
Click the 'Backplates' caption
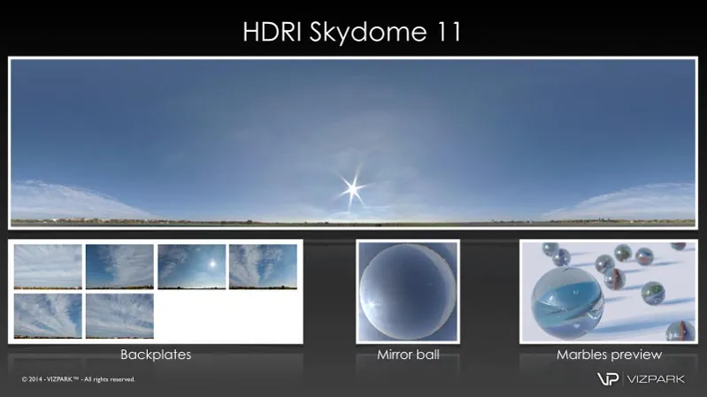pos(156,355)
